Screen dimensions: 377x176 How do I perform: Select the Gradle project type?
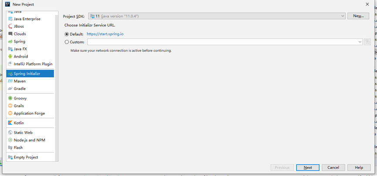pyautogui.click(x=20, y=89)
